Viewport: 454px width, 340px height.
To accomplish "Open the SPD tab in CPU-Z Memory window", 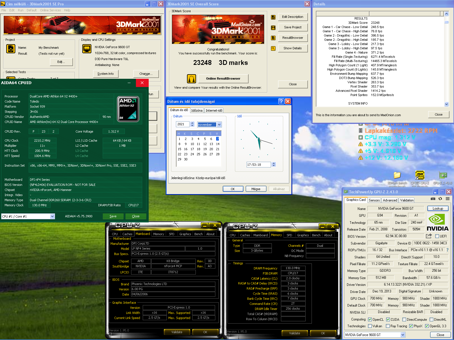I will [x=289, y=235].
